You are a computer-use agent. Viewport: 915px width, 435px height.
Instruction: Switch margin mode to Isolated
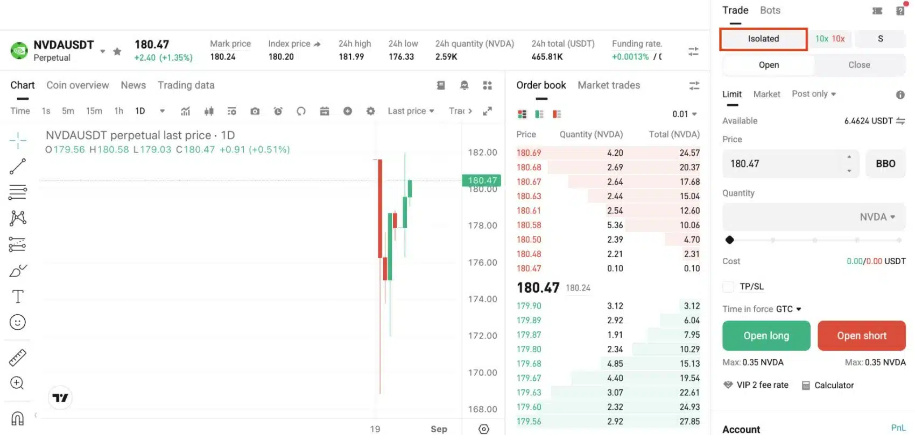click(x=763, y=39)
